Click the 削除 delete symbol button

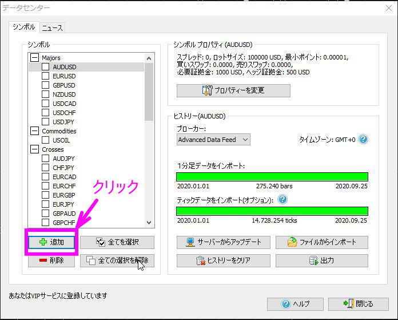51,260
